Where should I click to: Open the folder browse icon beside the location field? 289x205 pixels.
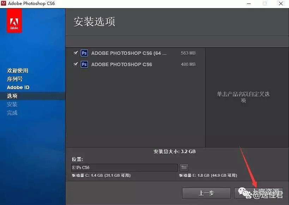pos(184,168)
